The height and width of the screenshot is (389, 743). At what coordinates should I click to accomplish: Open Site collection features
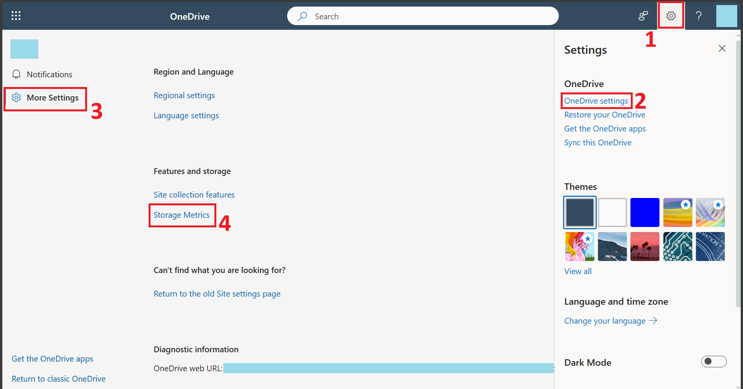tap(194, 195)
